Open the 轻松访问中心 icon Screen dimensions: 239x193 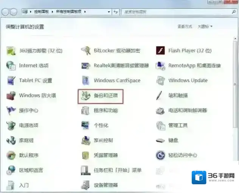tap(160, 155)
